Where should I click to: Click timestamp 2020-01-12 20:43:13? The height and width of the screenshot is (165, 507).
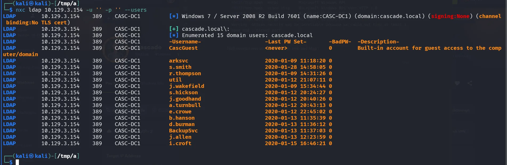coord(295,105)
